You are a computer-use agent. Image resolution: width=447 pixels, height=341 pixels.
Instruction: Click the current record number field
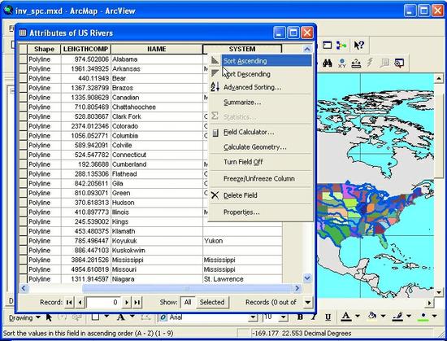[103, 302]
